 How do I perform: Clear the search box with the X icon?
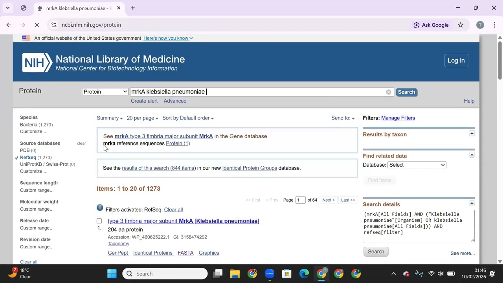[389, 92]
